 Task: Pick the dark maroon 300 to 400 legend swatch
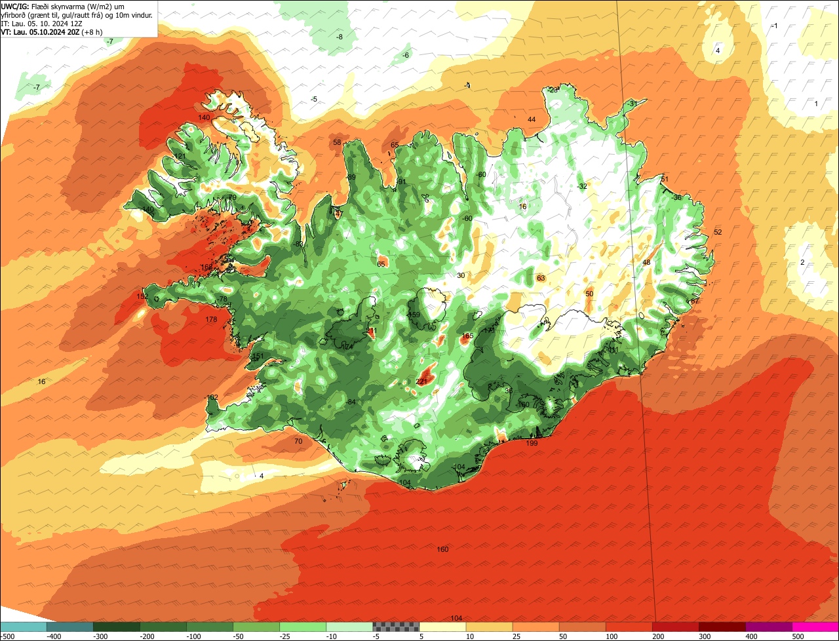pyautogui.click(x=722, y=627)
